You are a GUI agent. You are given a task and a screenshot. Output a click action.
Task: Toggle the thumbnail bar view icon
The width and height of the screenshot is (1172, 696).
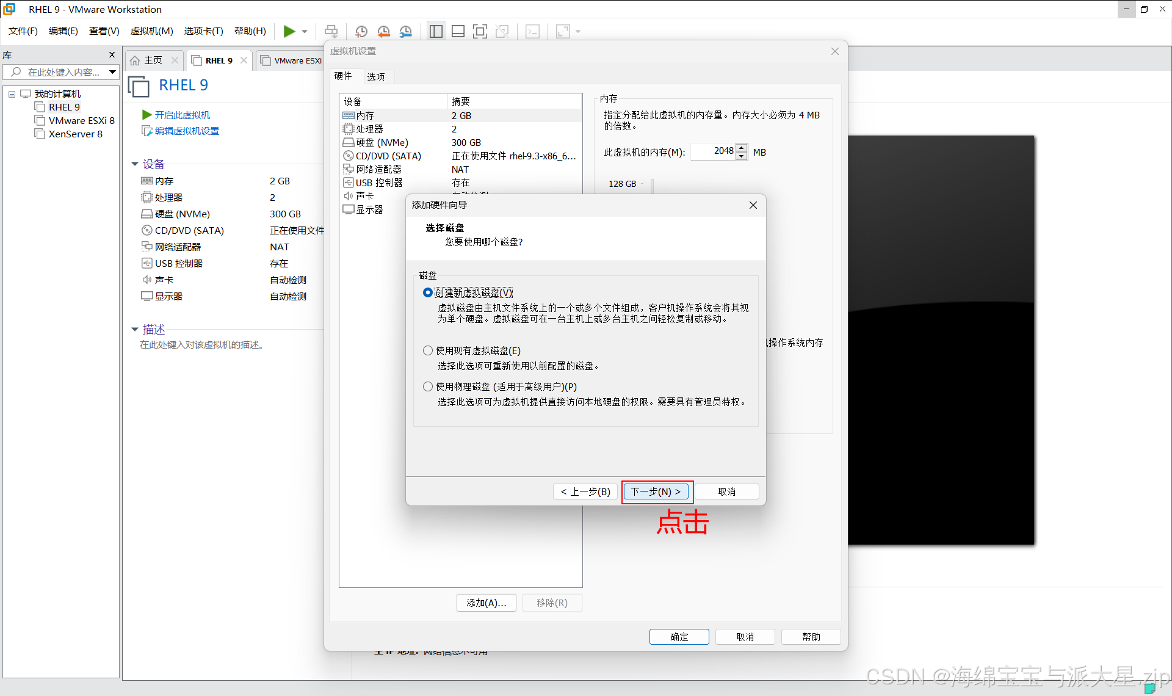(458, 31)
